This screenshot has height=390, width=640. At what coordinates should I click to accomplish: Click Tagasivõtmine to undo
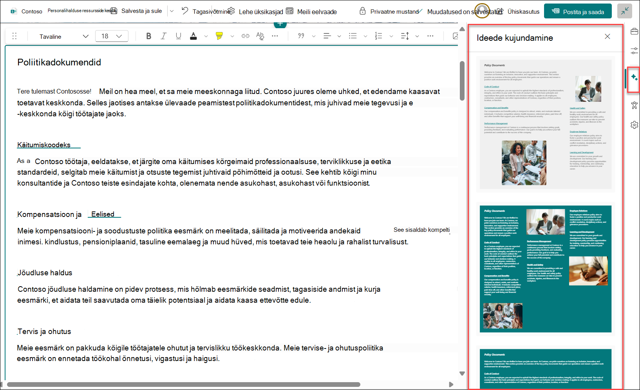coord(206,11)
